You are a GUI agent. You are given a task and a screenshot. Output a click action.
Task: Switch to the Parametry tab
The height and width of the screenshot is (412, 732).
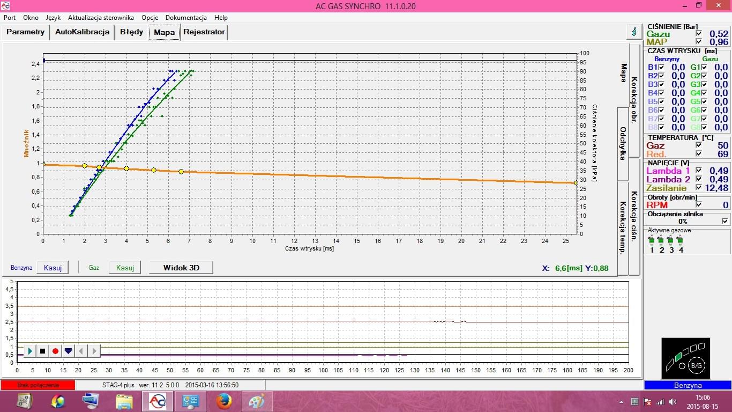26,32
